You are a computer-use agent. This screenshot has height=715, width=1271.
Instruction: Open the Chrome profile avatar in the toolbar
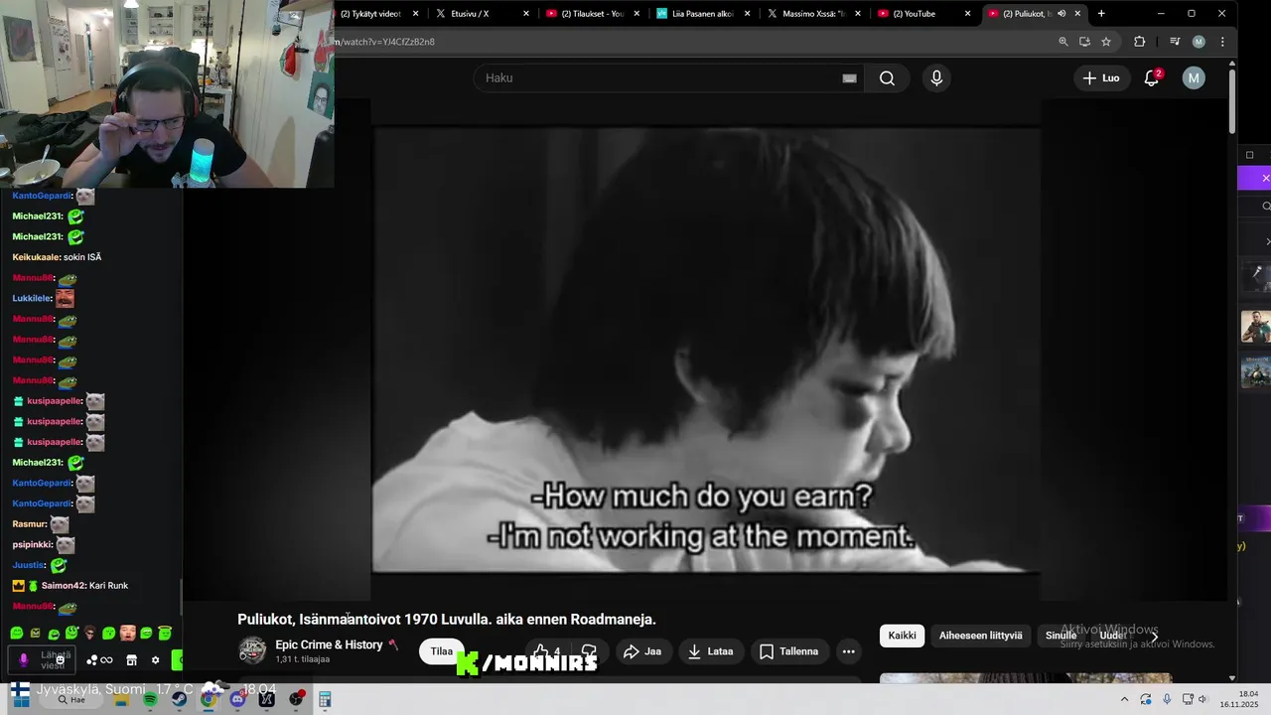pos(1199,42)
